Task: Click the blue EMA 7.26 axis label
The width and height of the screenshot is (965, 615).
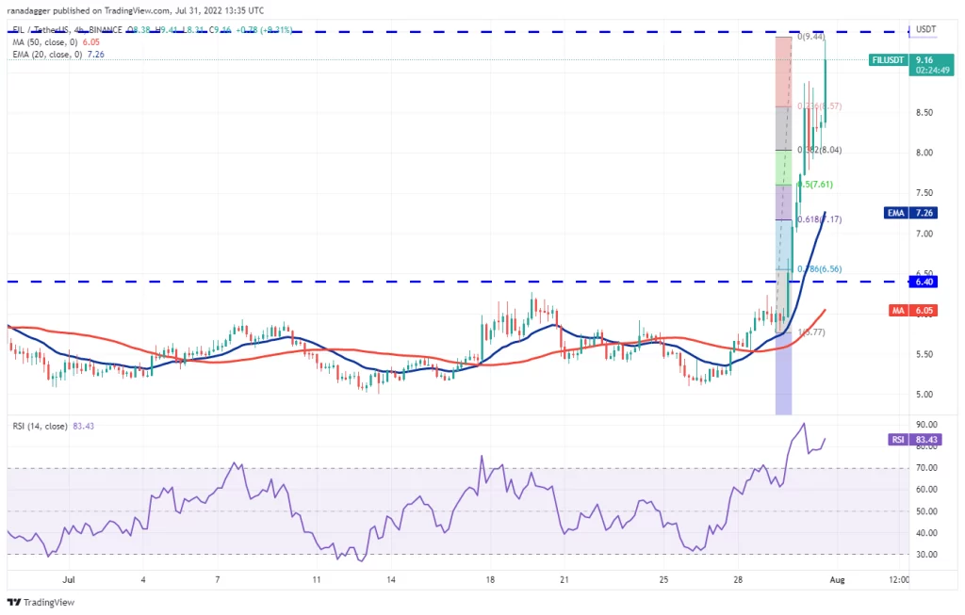Action: 911,213
